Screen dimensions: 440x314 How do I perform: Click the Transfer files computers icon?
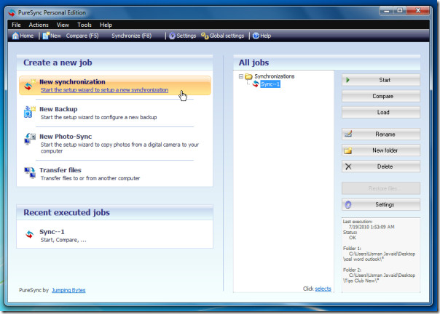point(30,172)
